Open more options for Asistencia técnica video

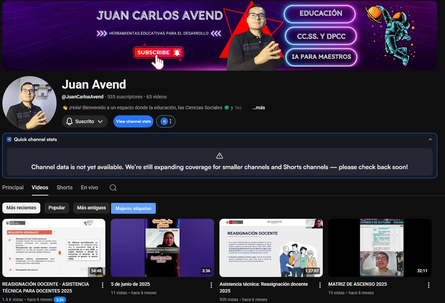[x=320, y=285]
